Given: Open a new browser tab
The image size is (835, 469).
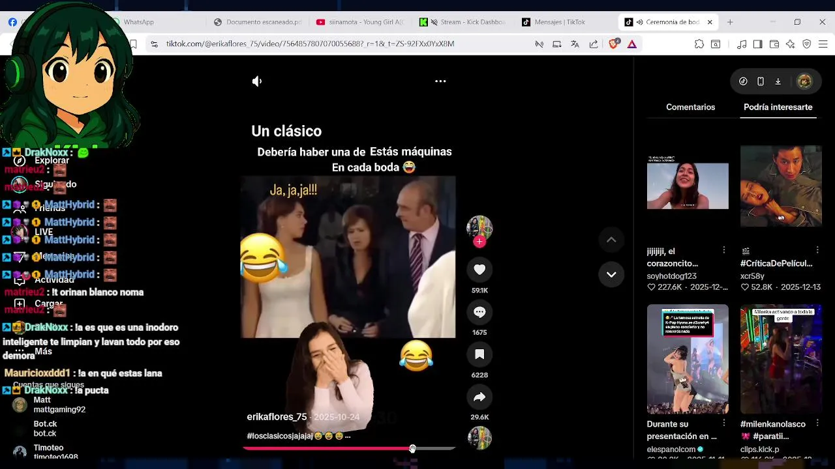Looking at the screenshot, I should point(730,22).
